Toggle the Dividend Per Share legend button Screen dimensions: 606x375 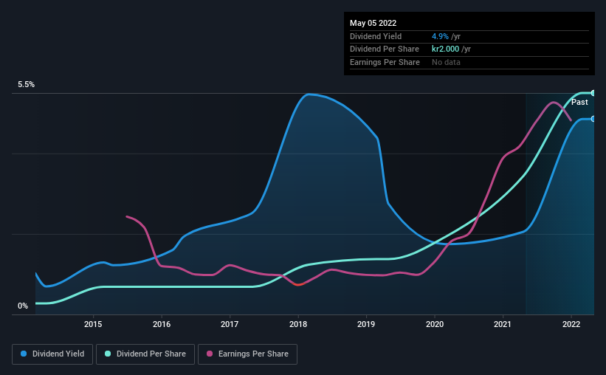click(x=145, y=354)
